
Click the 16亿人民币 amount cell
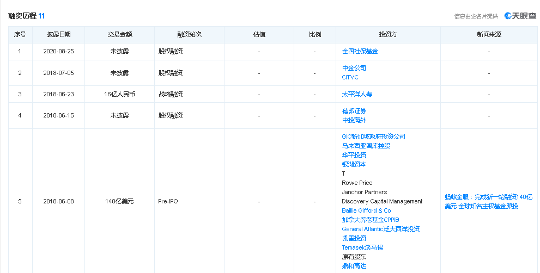(x=119, y=94)
